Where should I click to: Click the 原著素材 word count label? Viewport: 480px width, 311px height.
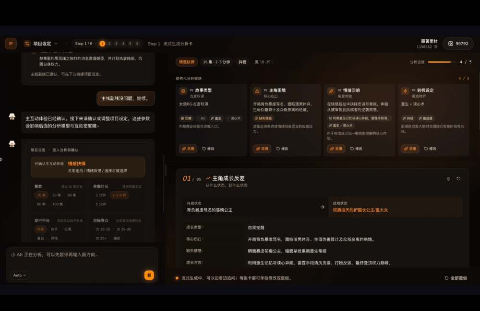click(x=427, y=44)
